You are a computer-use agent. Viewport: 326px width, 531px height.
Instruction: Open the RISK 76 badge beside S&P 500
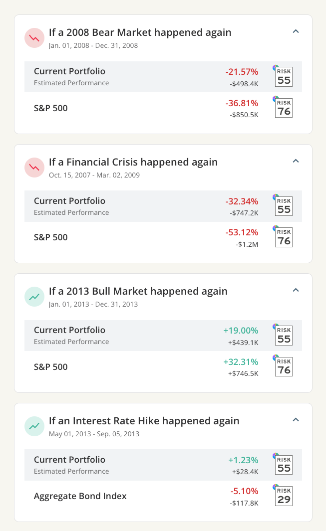(x=283, y=108)
